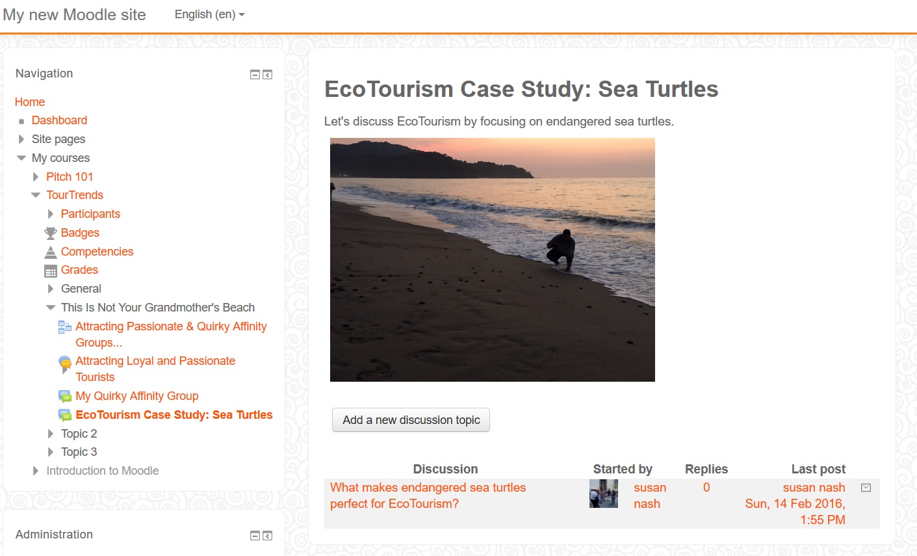
Task: Open Participants in the TourTrends course
Action: 90,214
